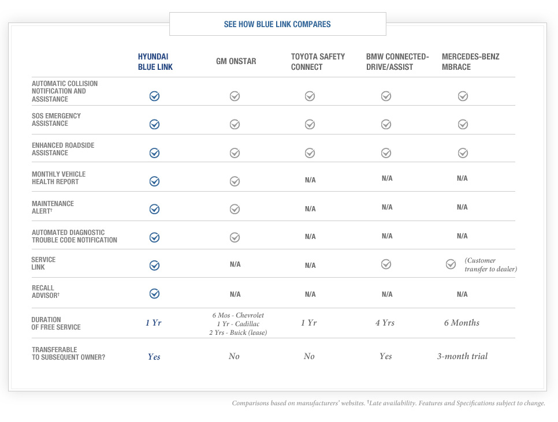This screenshot has height=422, width=558.
Task: Click 'See How Blue Link Compares' banner
Action: [x=277, y=24]
